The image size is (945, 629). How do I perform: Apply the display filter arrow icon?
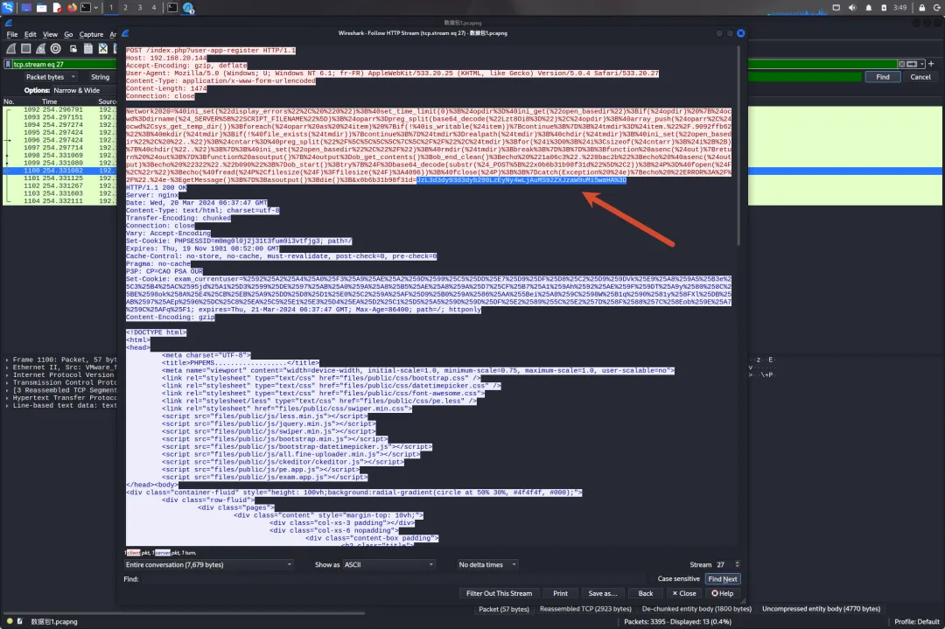coord(912,64)
